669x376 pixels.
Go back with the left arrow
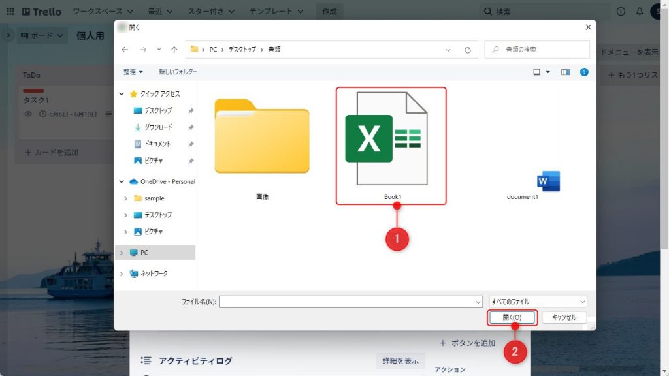[x=125, y=50]
